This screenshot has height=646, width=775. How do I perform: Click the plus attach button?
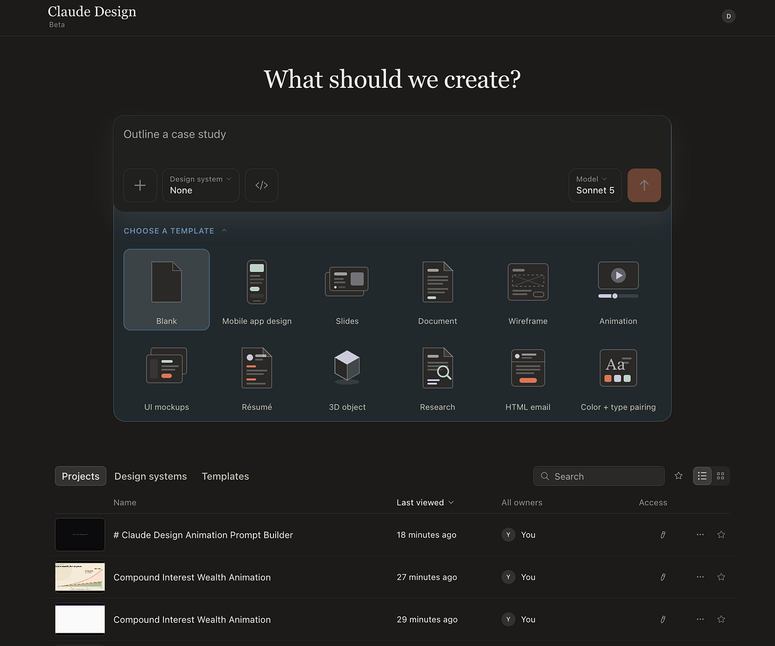click(x=140, y=185)
